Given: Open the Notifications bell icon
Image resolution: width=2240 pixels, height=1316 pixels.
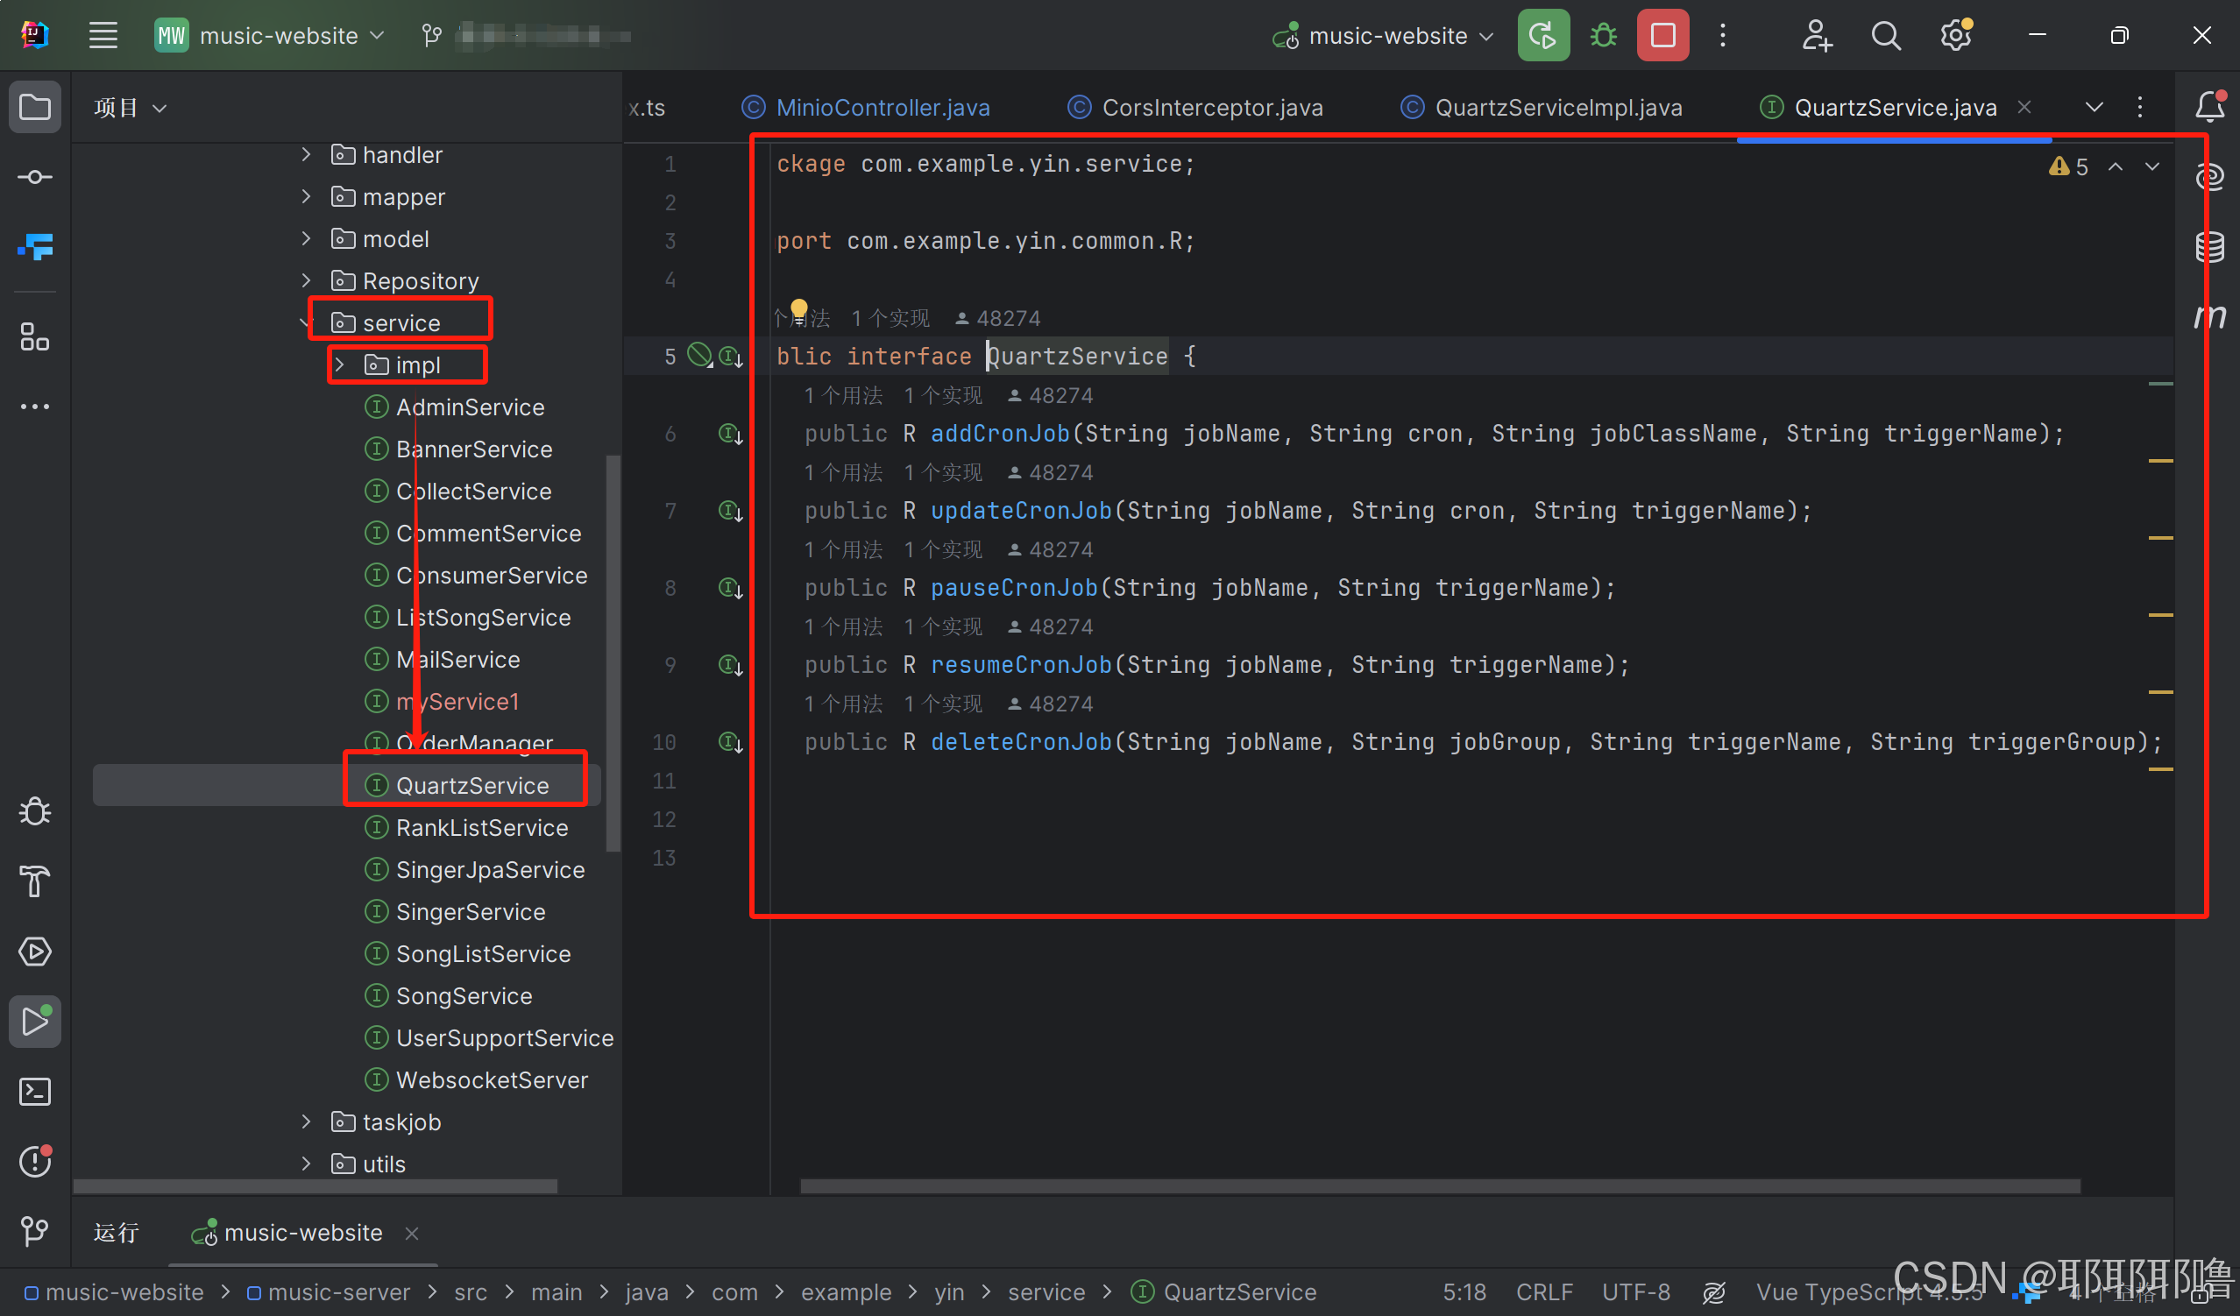Looking at the screenshot, I should tap(2210, 108).
